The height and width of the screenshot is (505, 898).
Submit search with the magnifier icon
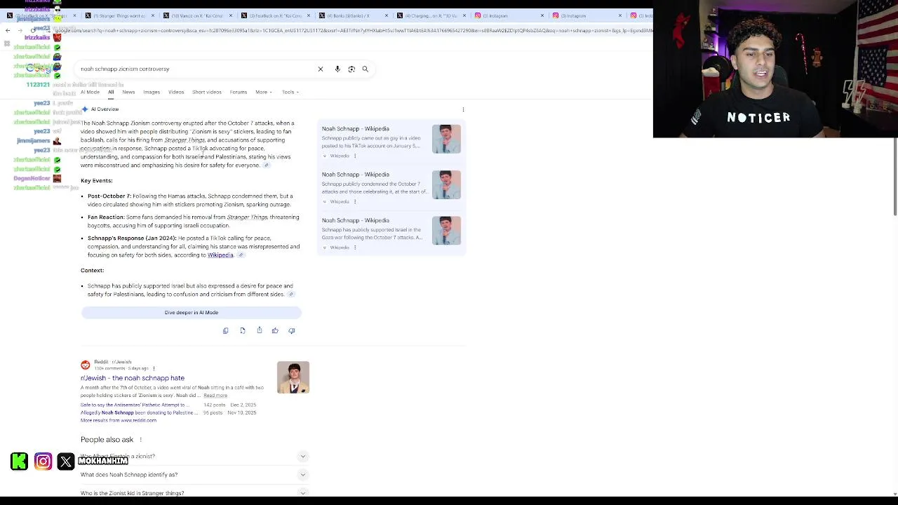(366, 69)
